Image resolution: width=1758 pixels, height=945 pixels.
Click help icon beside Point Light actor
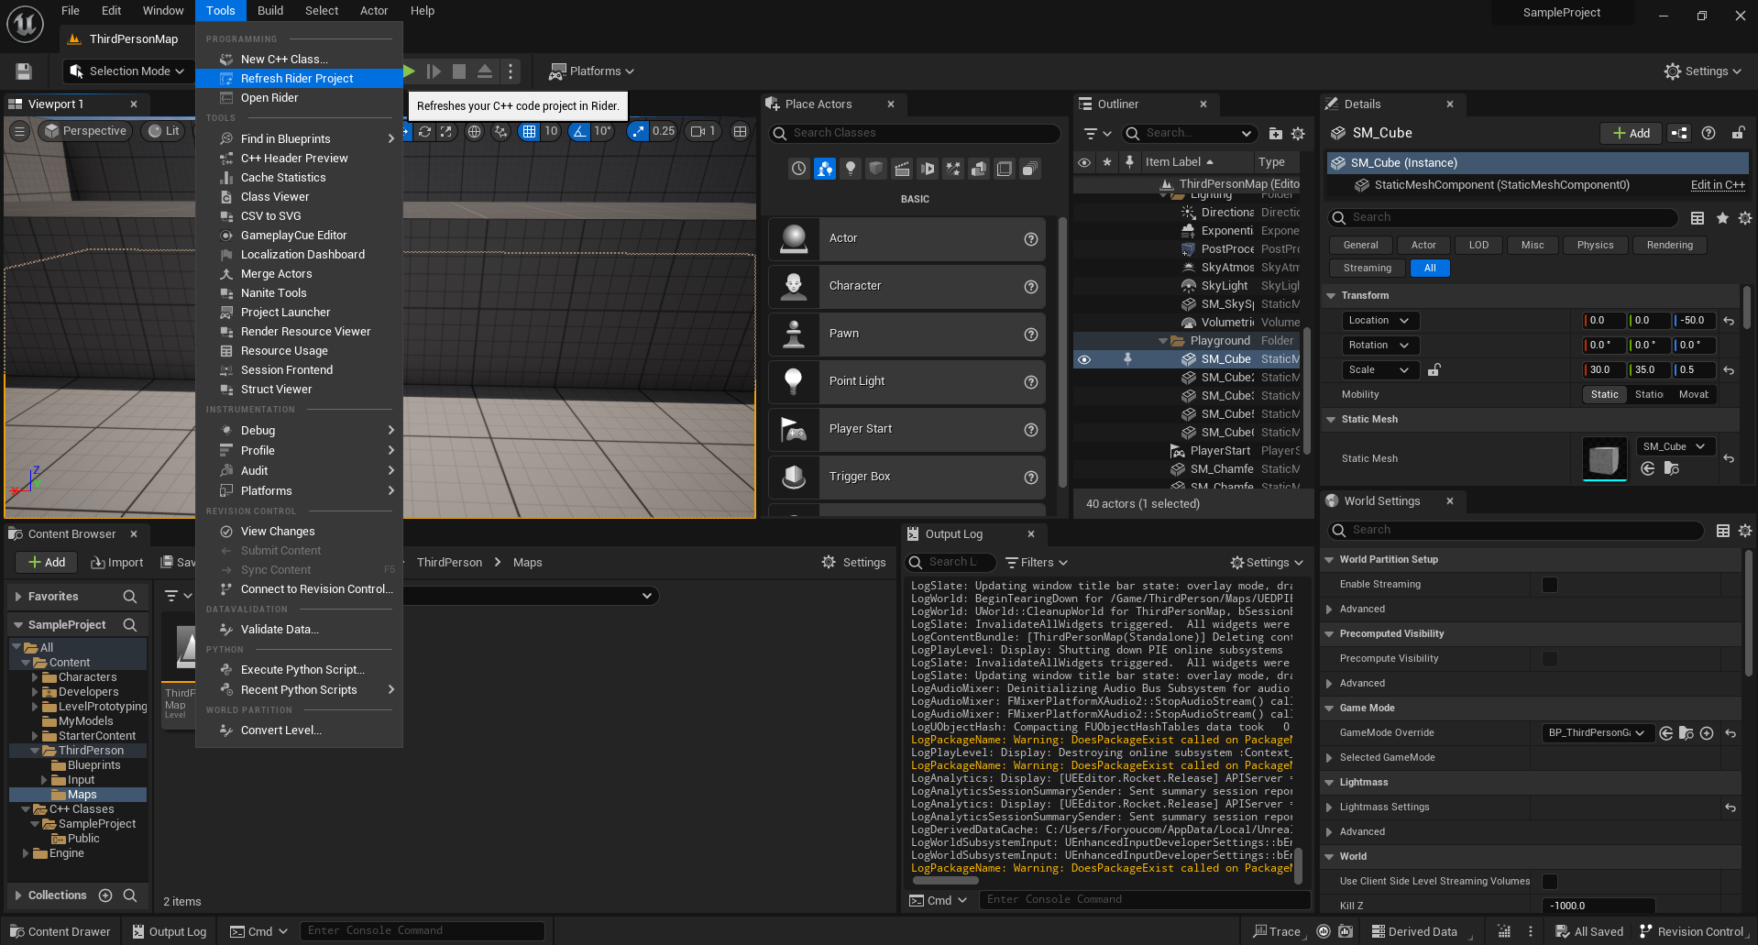point(1031,382)
